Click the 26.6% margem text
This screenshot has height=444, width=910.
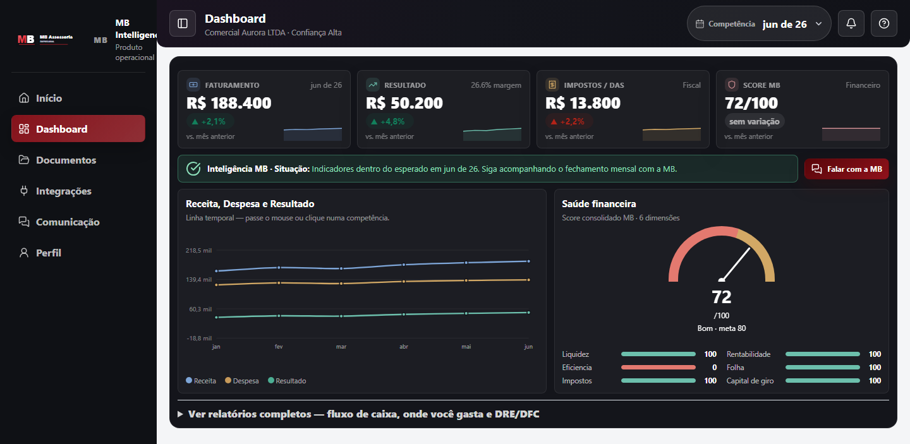(x=496, y=85)
